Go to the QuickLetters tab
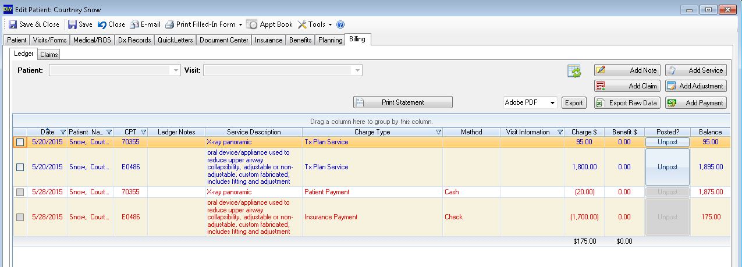Image resolution: width=742 pixels, height=267 pixels. click(x=175, y=40)
